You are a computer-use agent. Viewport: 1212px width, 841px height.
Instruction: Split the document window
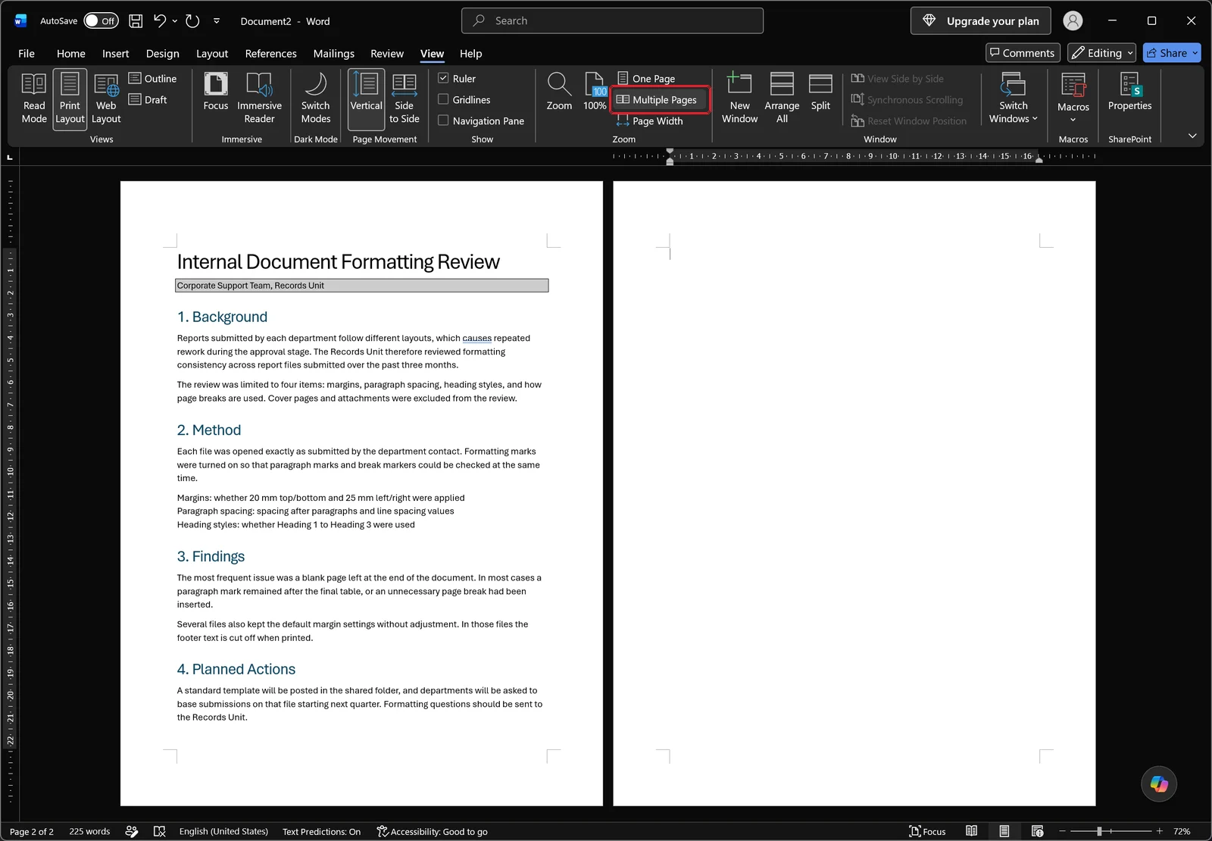(x=820, y=92)
